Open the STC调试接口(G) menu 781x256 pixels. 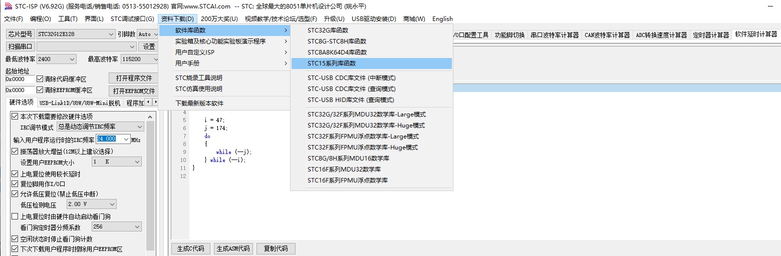(x=132, y=19)
